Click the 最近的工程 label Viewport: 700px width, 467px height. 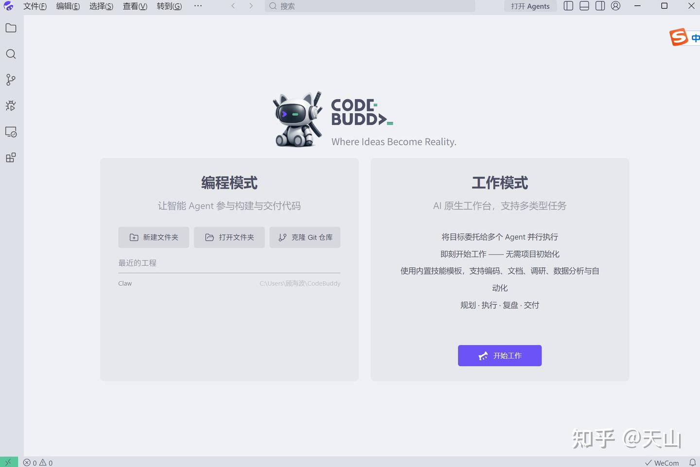[138, 263]
